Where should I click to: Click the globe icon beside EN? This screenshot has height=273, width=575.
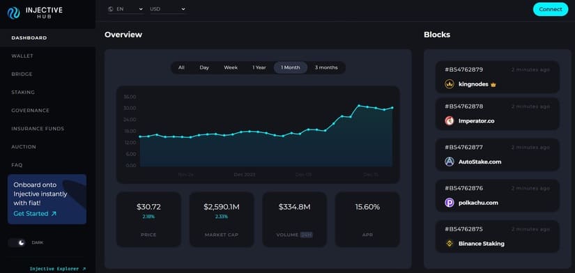pyautogui.click(x=111, y=9)
